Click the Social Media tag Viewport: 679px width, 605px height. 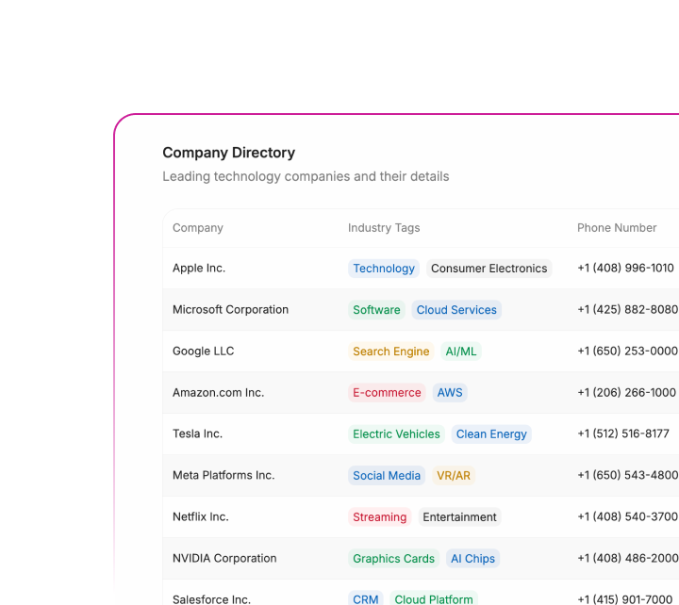pyautogui.click(x=387, y=476)
